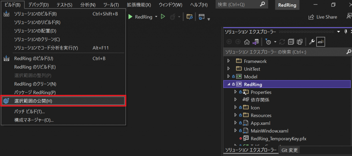Expand the Icon folder node
The height and width of the screenshot is (156, 352).
pyautogui.click(x=235, y=107)
